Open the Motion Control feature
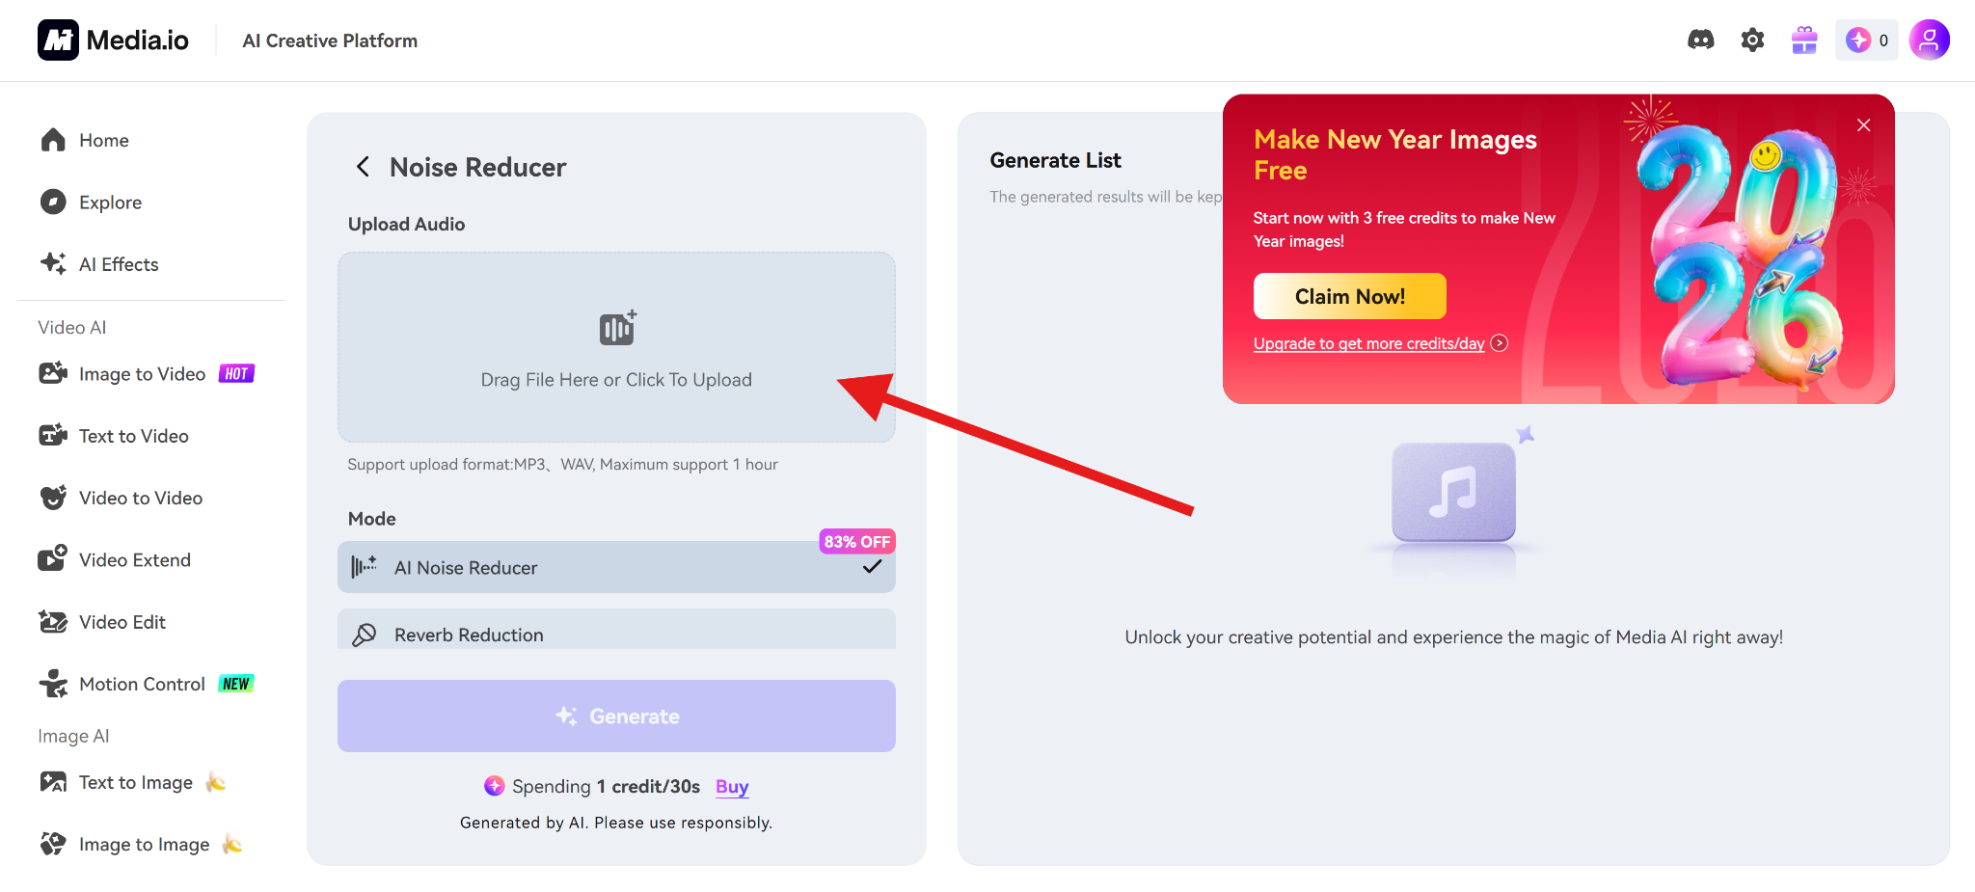The width and height of the screenshot is (1975, 892). tap(141, 684)
